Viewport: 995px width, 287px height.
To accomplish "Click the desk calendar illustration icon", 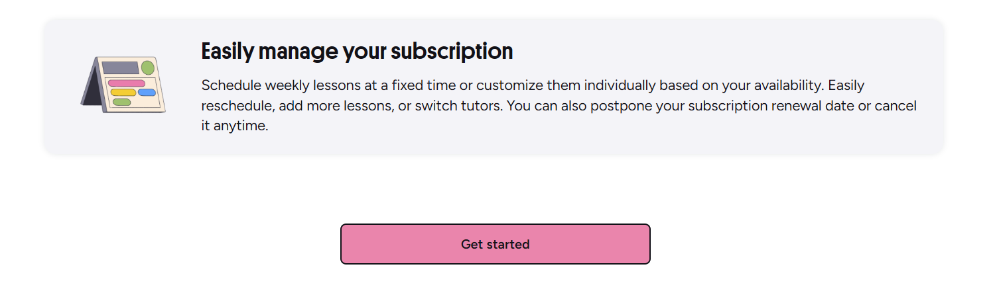I will (x=123, y=84).
